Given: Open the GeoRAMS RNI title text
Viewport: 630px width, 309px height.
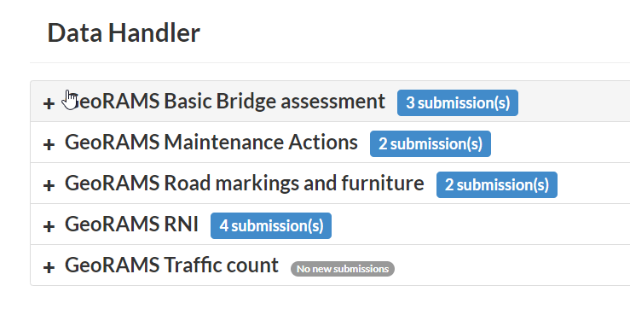Looking at the screenshot, I should [131, 224].
